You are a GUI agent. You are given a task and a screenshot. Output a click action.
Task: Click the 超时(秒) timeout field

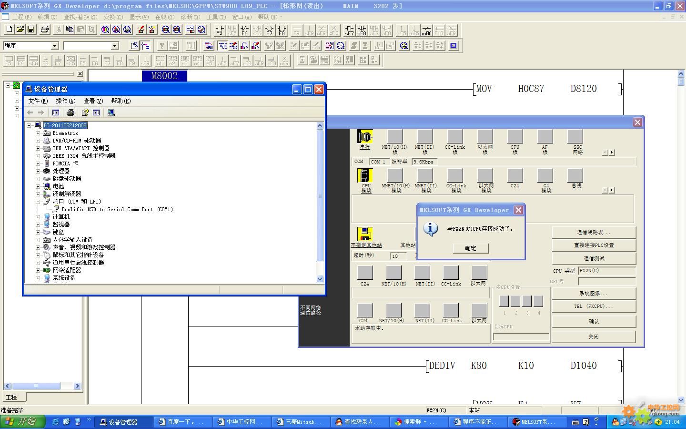coord(398,256)
